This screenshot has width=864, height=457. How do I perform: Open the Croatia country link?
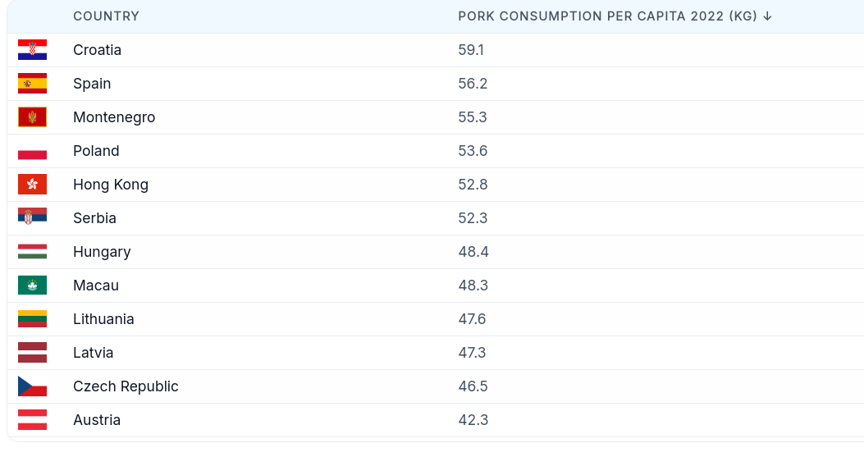coord(97,49)
